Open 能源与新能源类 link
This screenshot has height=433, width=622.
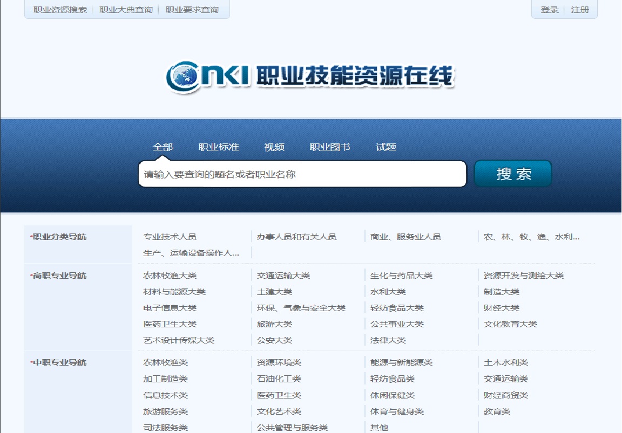pos(401,362)
